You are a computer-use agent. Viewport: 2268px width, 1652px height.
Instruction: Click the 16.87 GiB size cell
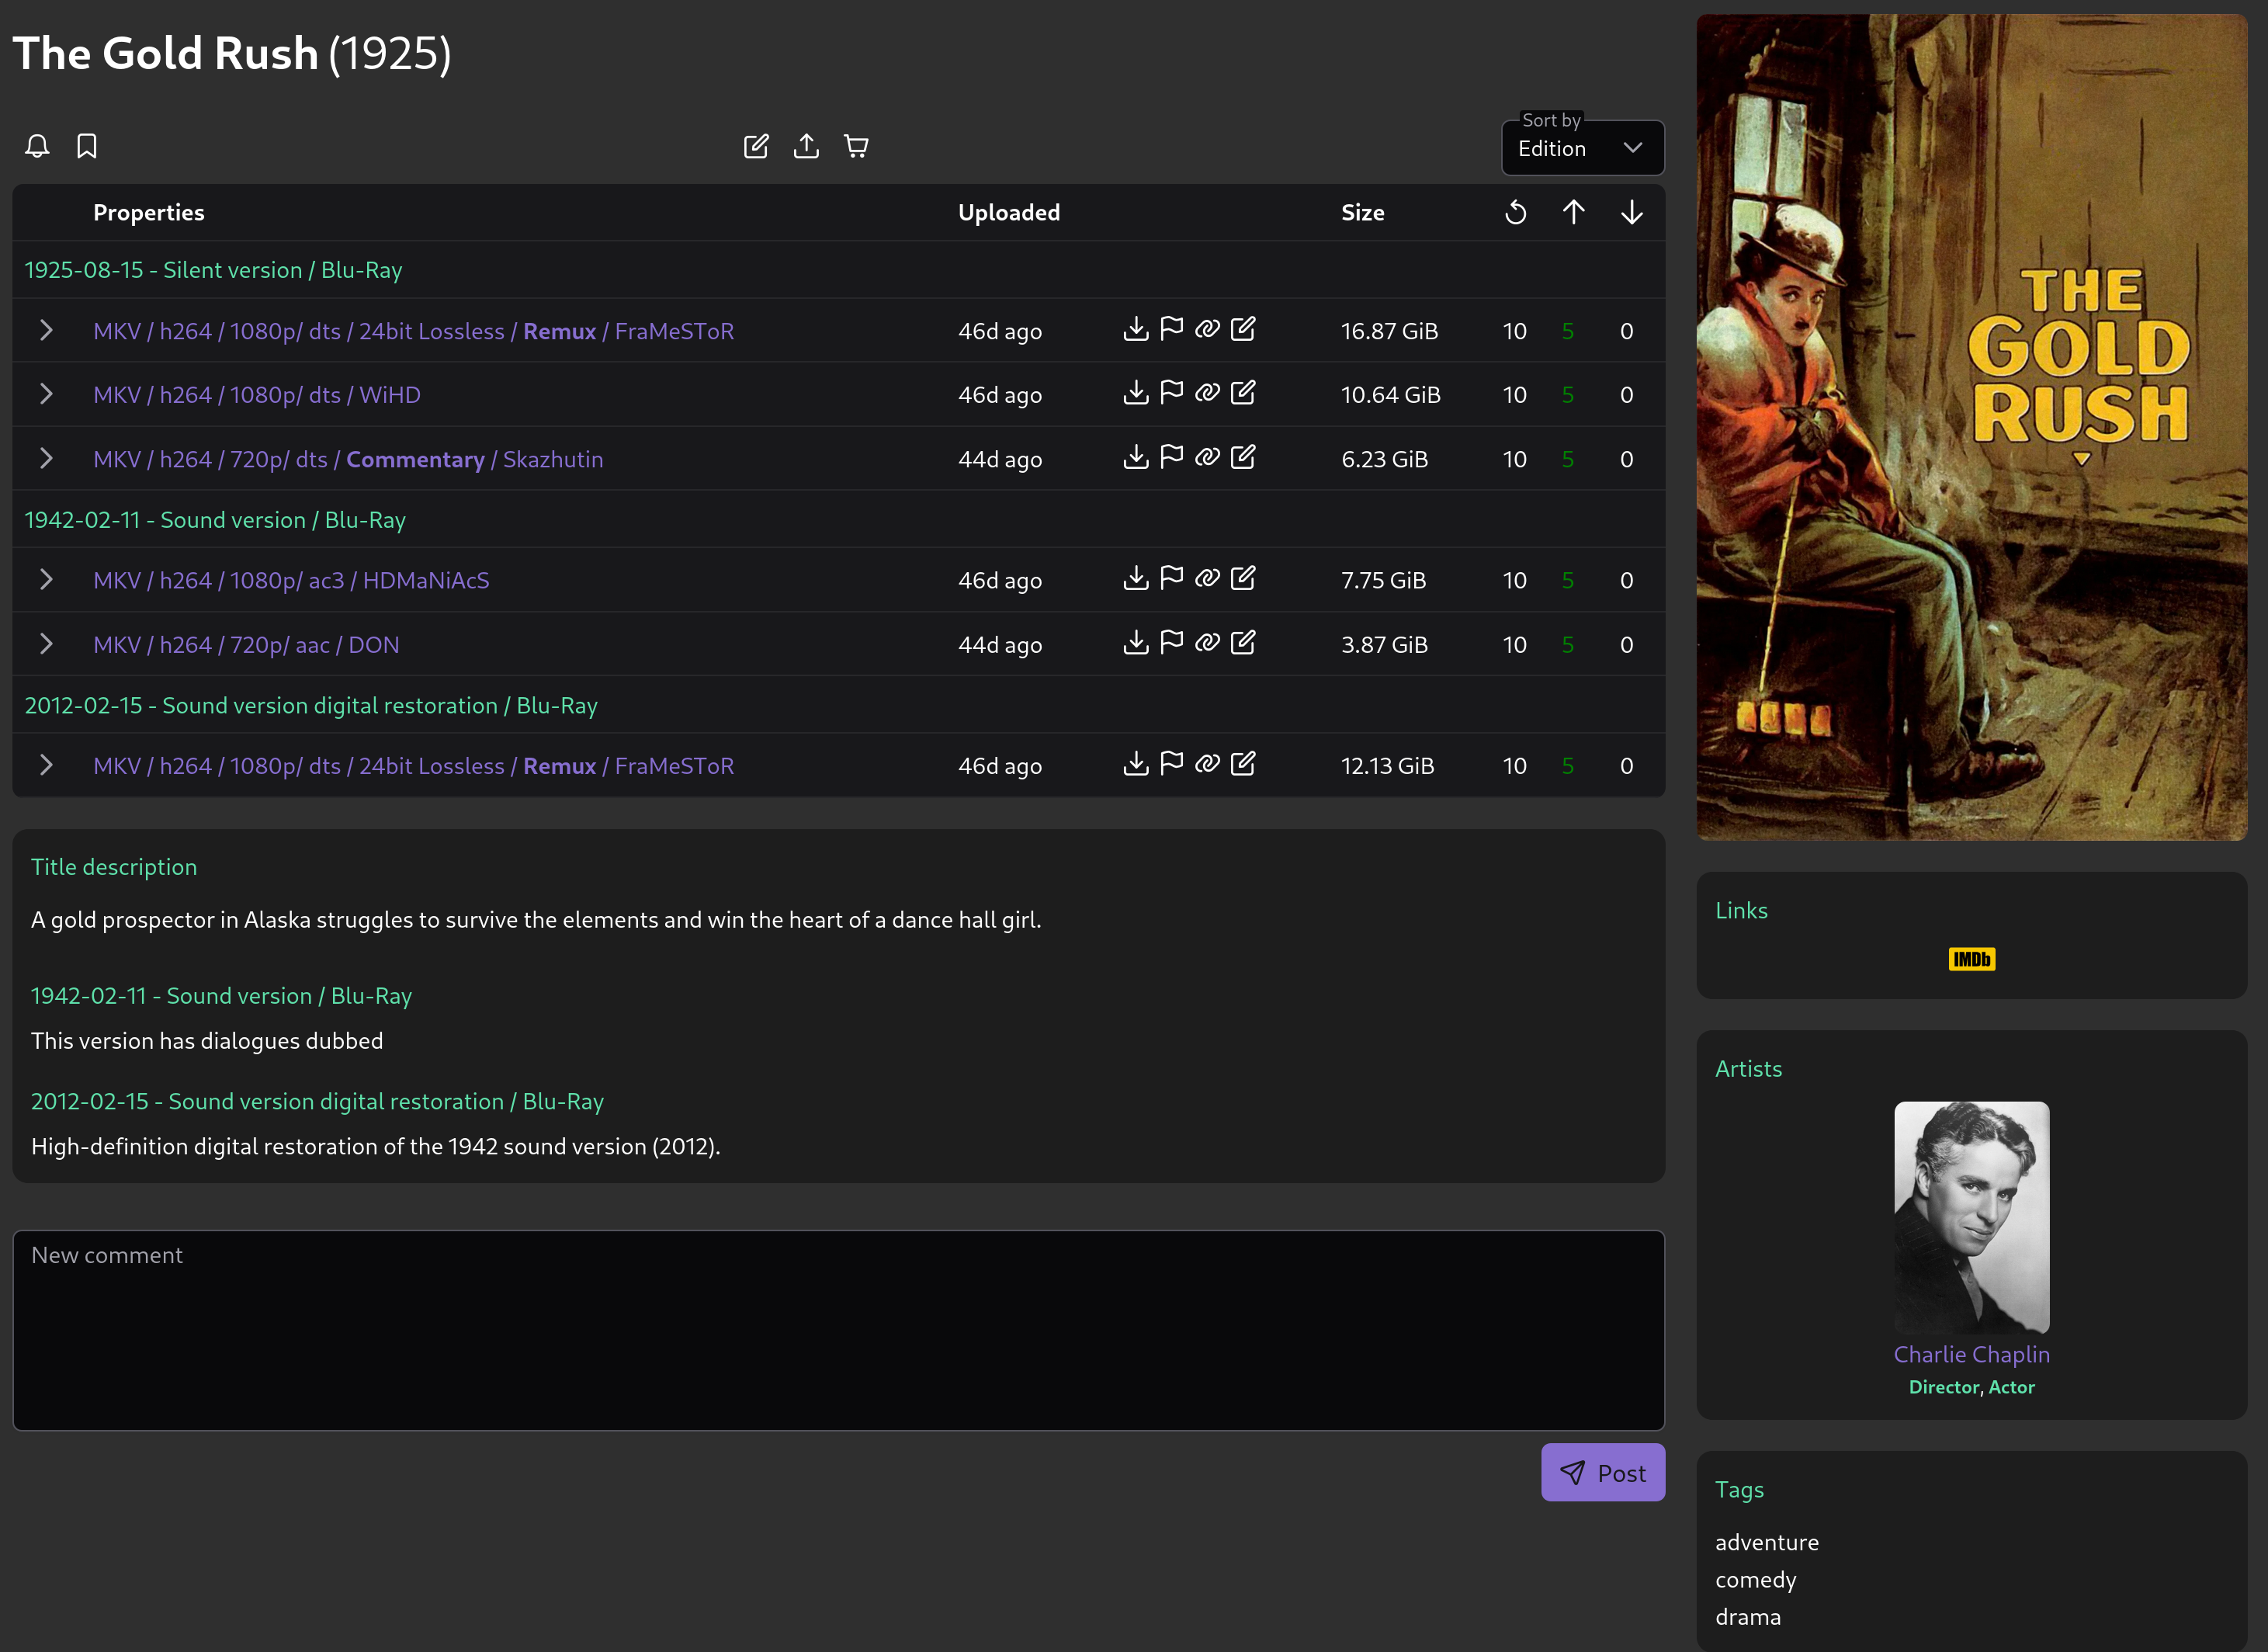pyautogui.click(x=1390, y=331)
